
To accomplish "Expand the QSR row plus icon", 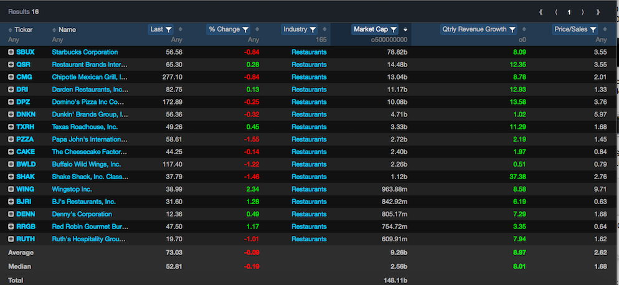I will point(11,65).
